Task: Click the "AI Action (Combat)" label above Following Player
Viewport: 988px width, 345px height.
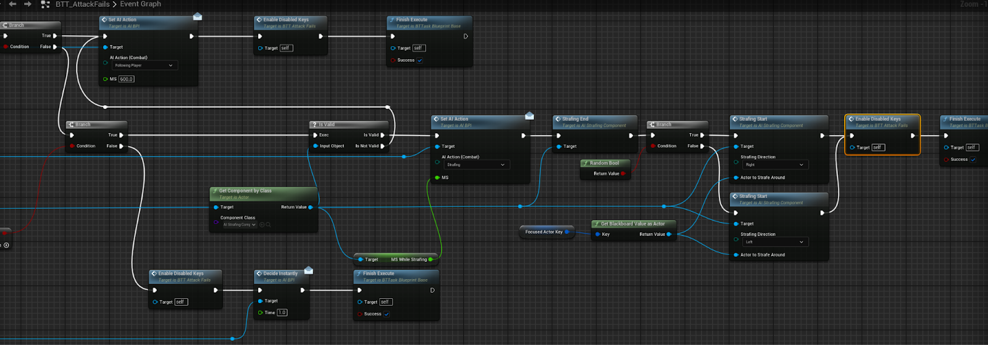Action: tap(128, 58)
